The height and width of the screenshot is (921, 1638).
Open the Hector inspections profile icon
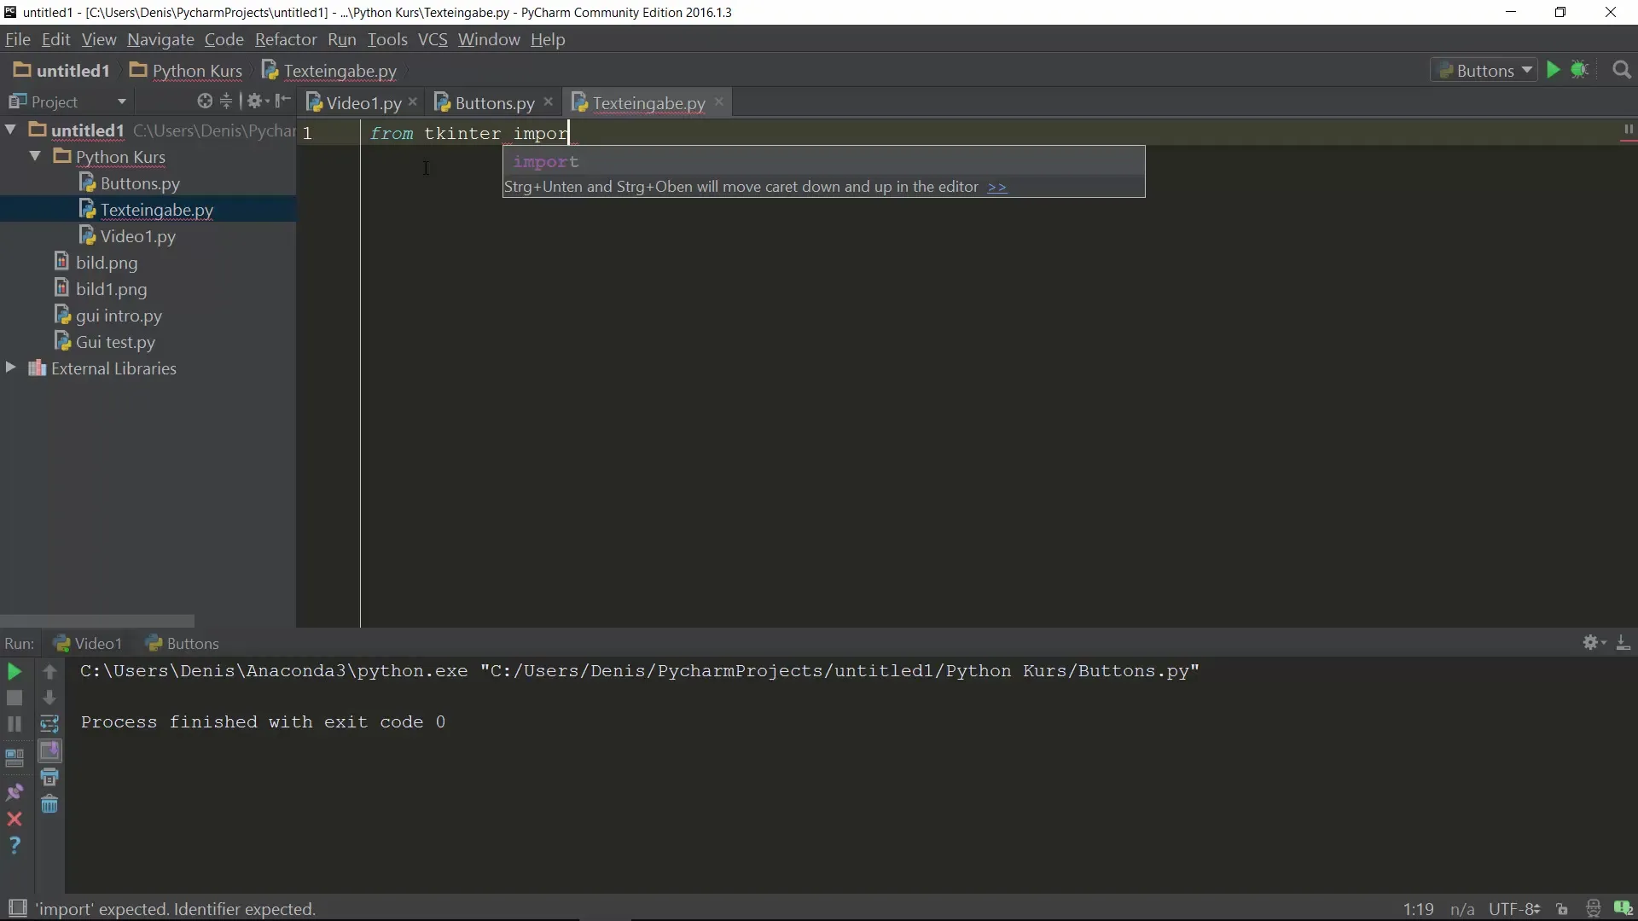tap(1593, 909)
